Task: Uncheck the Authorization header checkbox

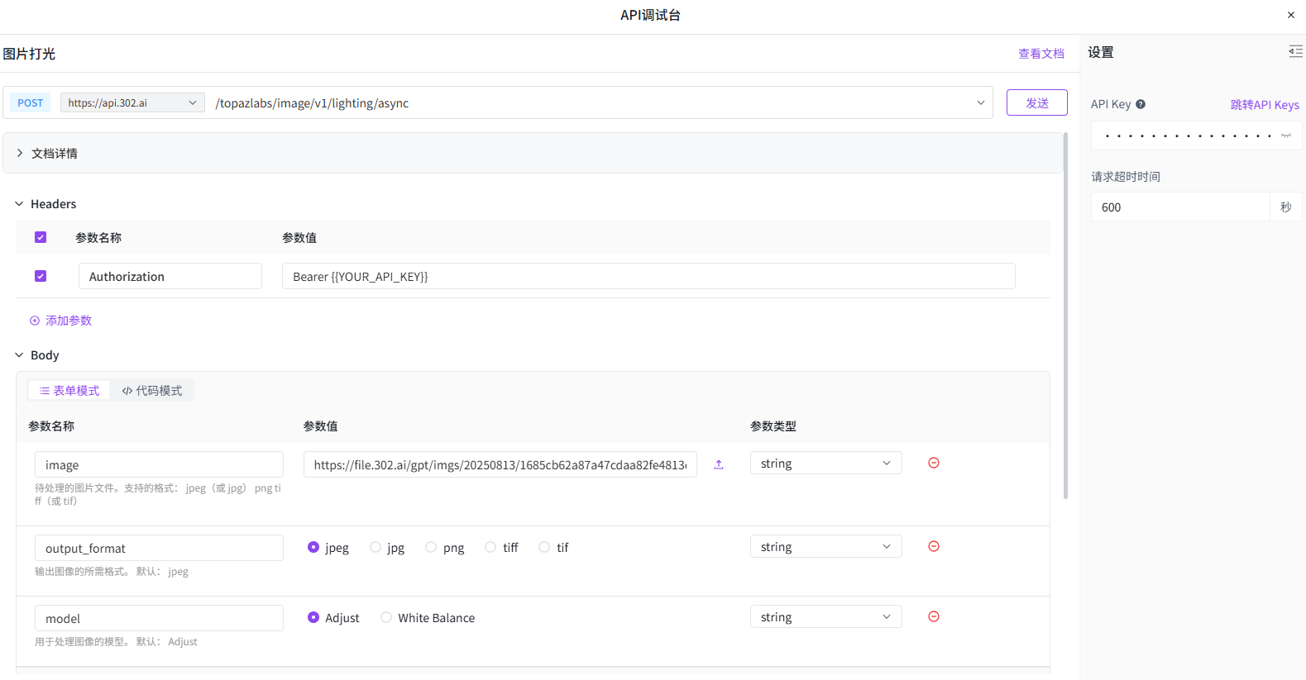Action: pyautogui.click(x=41, y=277)
